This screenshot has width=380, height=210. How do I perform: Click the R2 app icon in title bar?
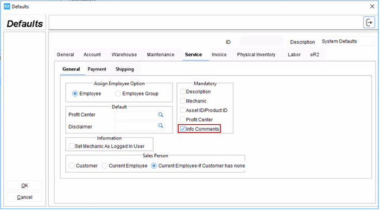7,7
